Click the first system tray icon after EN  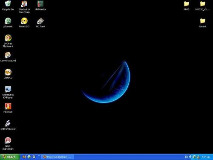(x=190, y=157)
